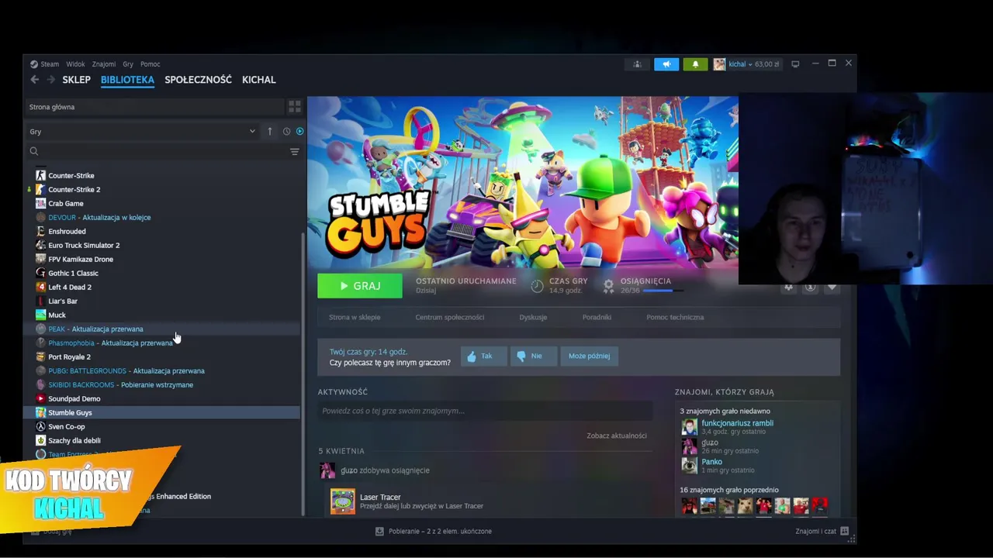Toggle the ready-to-play filter icon
The height and width of the screenshot is (558, 993).
click(299, 132)
